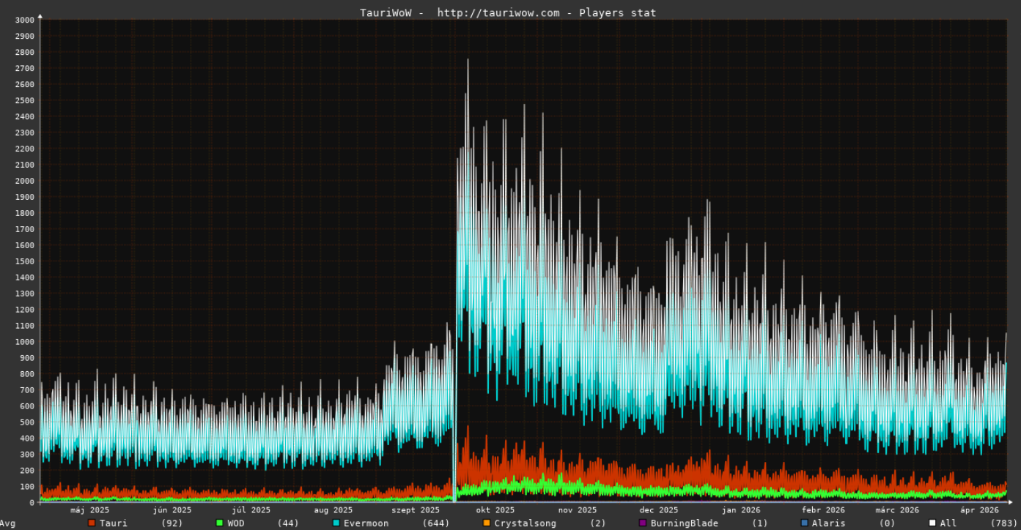Click the "jan 2026" x-axis label
Screen dimensions: 1021x530
tap(740, 510)
